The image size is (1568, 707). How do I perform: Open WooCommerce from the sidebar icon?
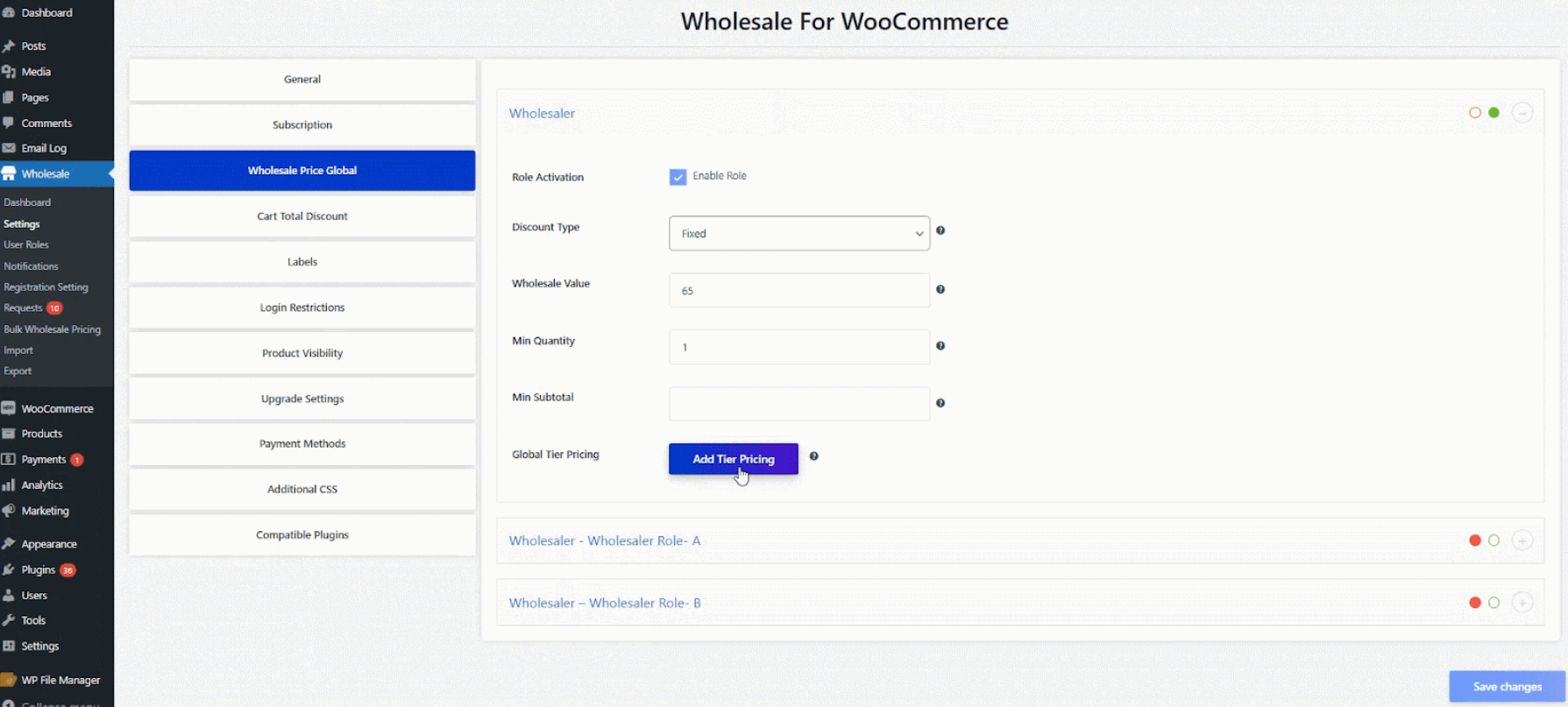[9, 408]
